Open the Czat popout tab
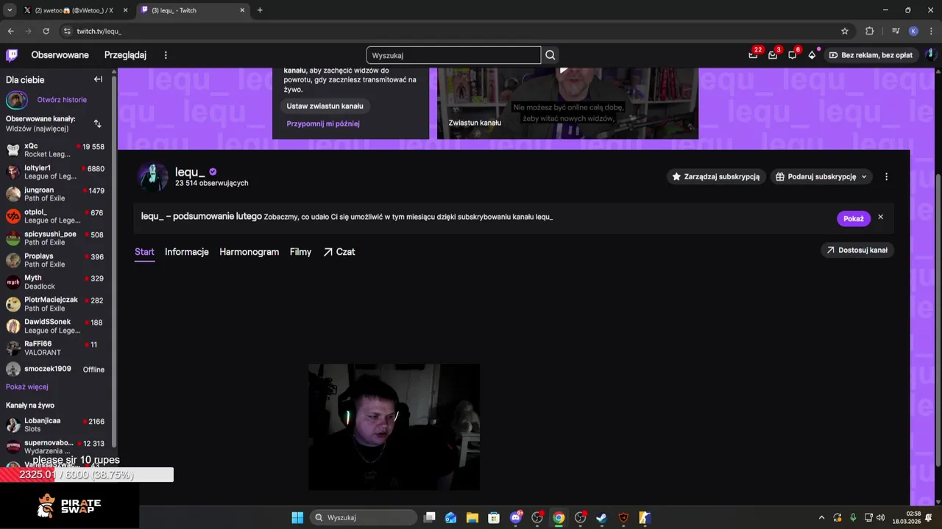 click(x=339, y=252)
